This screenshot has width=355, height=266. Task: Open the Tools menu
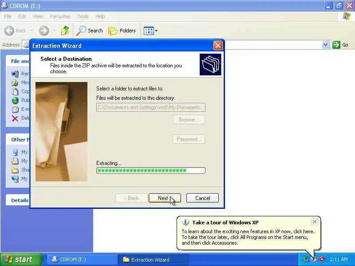tap(83, 16)
